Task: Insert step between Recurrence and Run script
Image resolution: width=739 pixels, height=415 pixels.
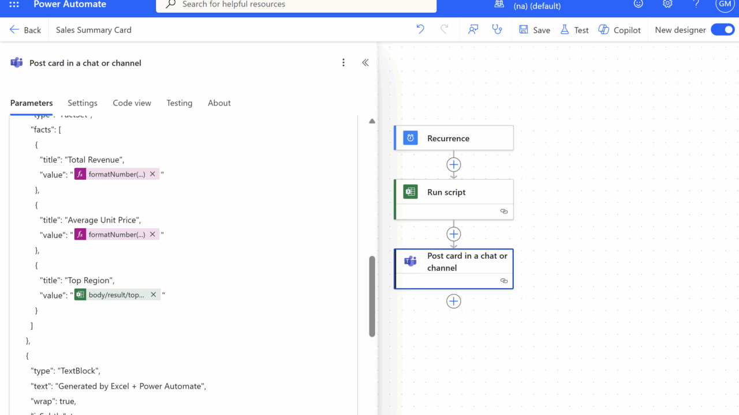Action: 454,165
